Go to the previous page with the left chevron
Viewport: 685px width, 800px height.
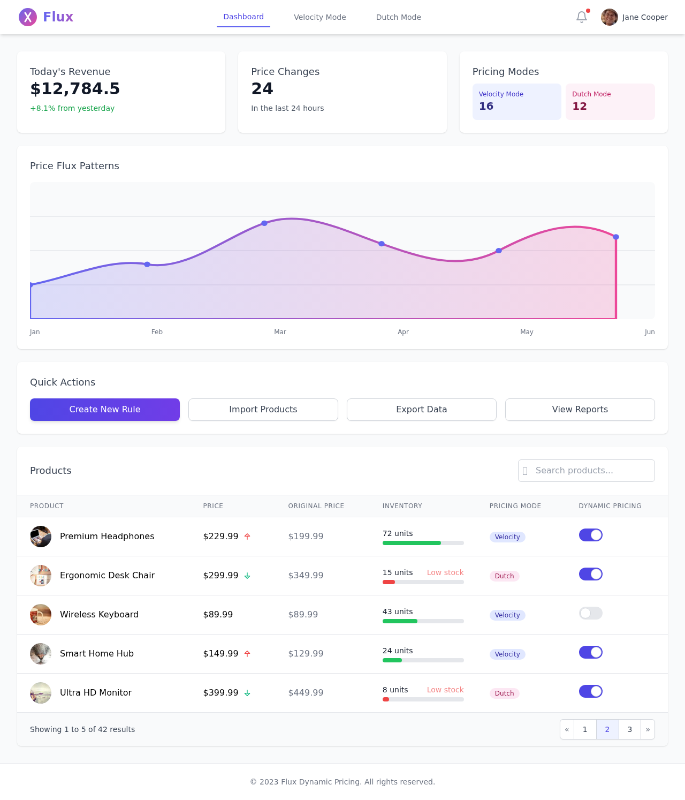567,729
